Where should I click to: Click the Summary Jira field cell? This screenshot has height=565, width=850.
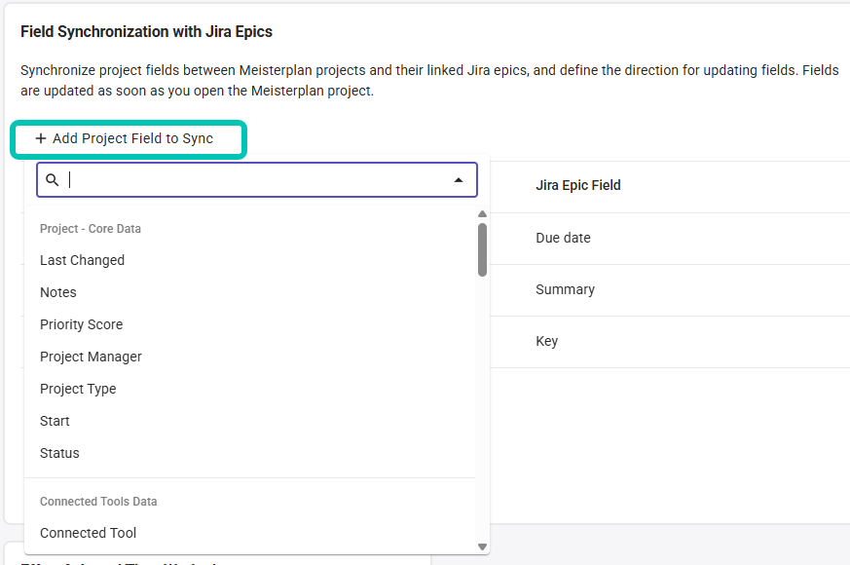coord(566,289)
